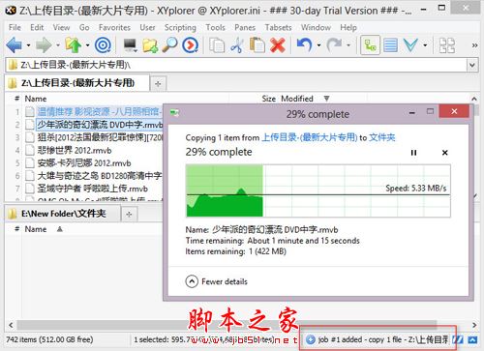The image size is (484, 351).
Task: Open destination folder link 文件夹
Action: tap(382, 137)
